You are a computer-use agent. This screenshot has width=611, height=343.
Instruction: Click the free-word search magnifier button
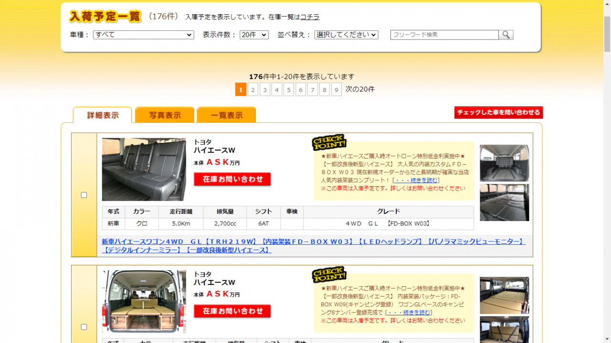(506, 35)
